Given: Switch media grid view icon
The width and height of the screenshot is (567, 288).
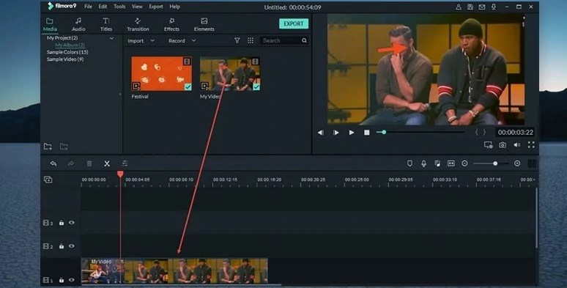Looking at the screenshot, I should coord(251,40).
